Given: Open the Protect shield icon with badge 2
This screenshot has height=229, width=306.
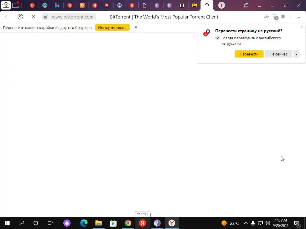Looking at the screenshot, I should 275,17.
